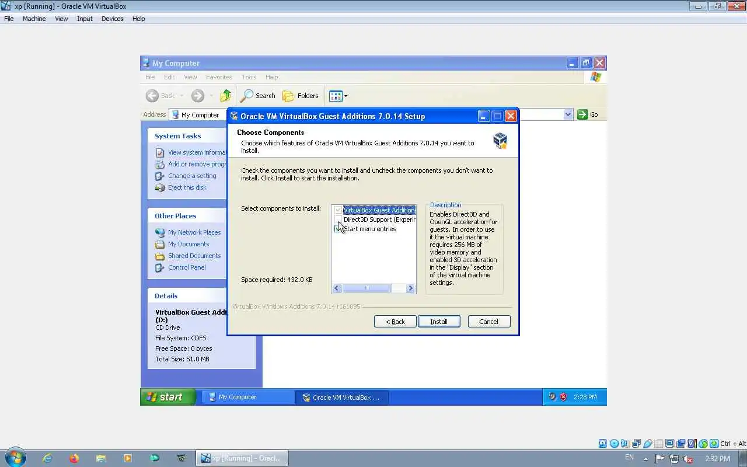Click the xp [Running] host taskbar button
The width and height of the screenshot is (747, 467).
point(242,458)
